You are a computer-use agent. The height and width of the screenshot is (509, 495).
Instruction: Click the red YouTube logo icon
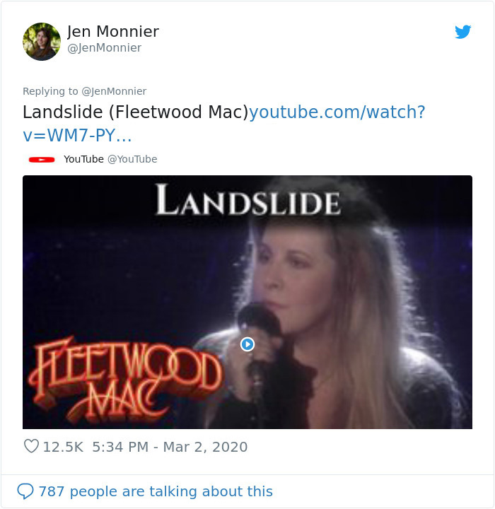point(42,159)
